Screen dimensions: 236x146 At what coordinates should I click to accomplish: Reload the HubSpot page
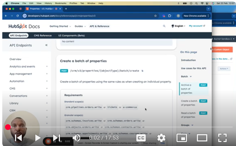tap(18, 16)
